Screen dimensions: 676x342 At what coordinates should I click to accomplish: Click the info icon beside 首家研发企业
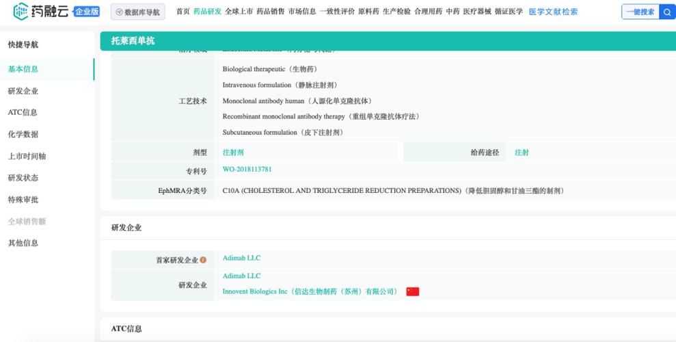(203, 260)
